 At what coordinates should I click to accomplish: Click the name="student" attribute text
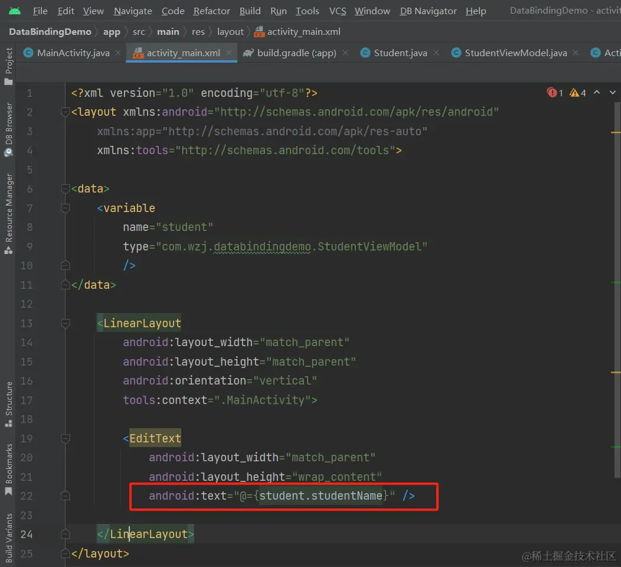click(x=168, y=227)
